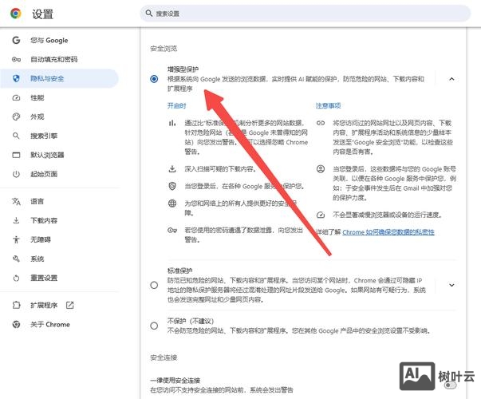Click the window icon for 默认浏览器
481x399 pixels.
point(16,155)
